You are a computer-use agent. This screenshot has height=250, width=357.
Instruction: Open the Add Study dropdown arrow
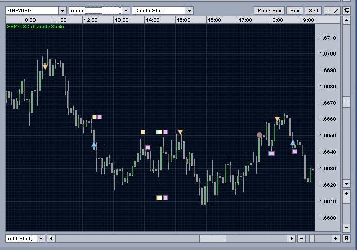coord(41,238)
